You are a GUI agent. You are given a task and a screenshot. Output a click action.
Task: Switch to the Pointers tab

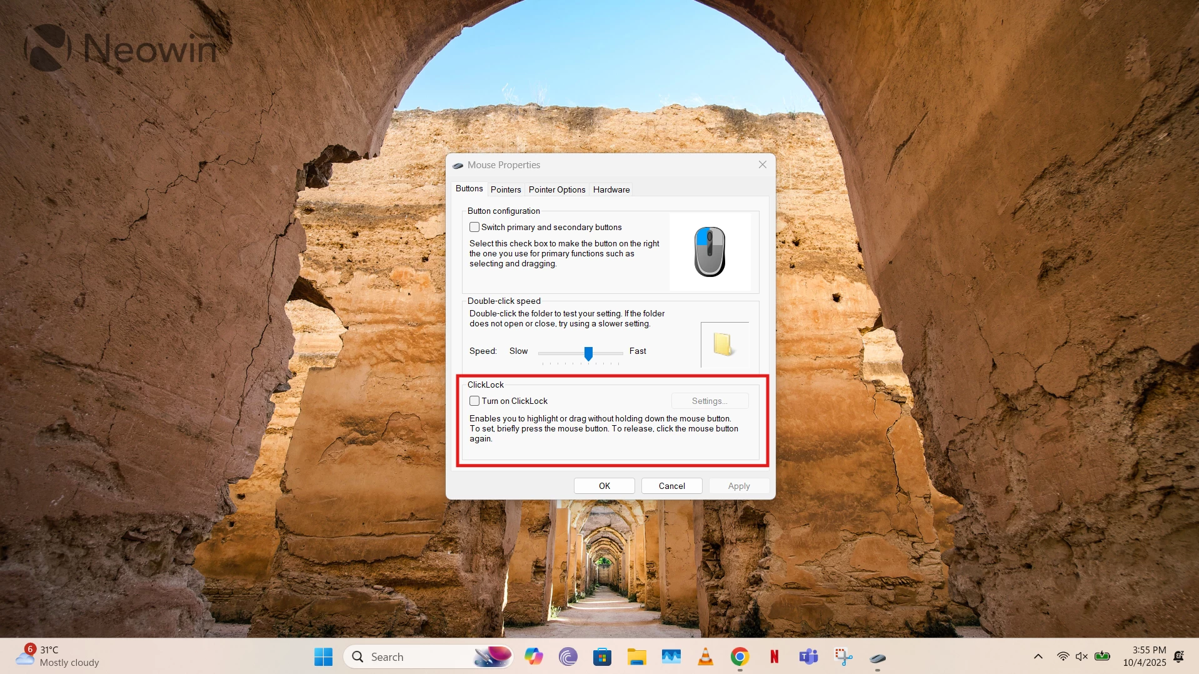(506, 189)
